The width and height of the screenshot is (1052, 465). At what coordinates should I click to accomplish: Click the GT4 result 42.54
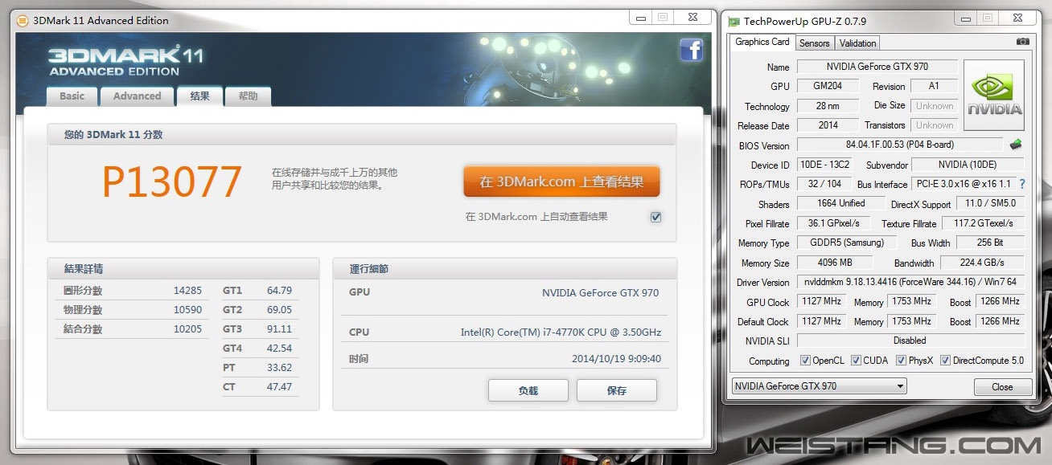click(279, 349)
